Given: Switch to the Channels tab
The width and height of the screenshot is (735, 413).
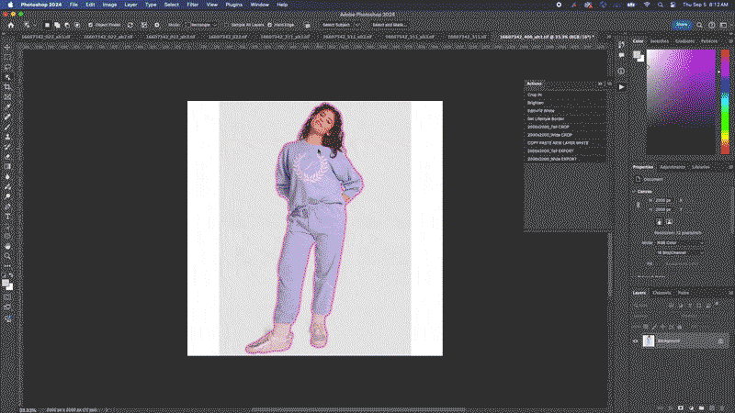Looking at the screenshot, I should tap(661, 293).
